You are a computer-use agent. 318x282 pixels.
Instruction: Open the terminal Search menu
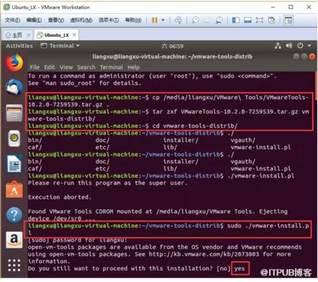(86, 67)
